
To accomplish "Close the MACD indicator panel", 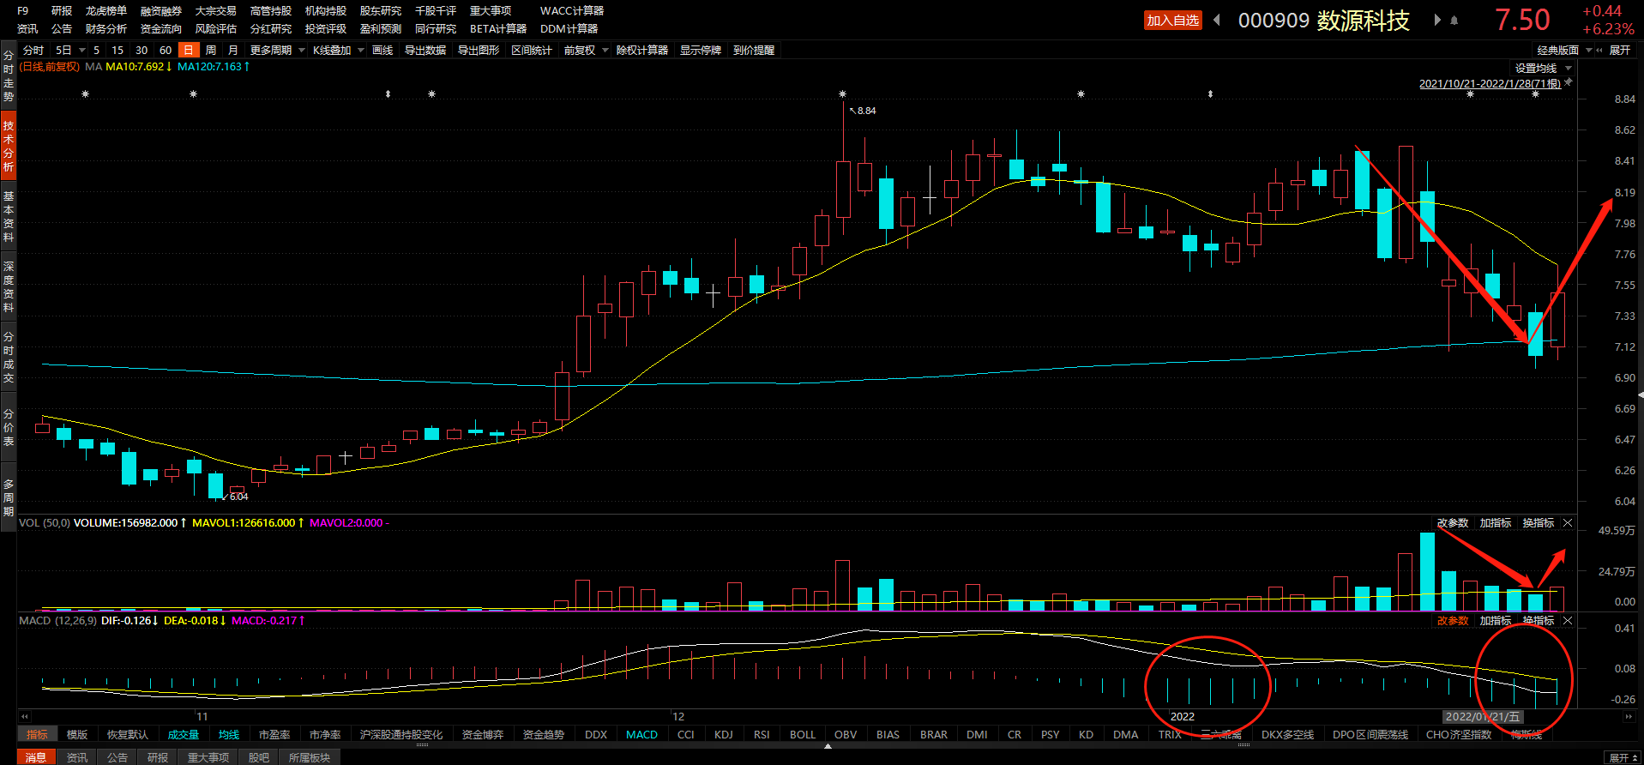I will click(x=1568, y=621).
